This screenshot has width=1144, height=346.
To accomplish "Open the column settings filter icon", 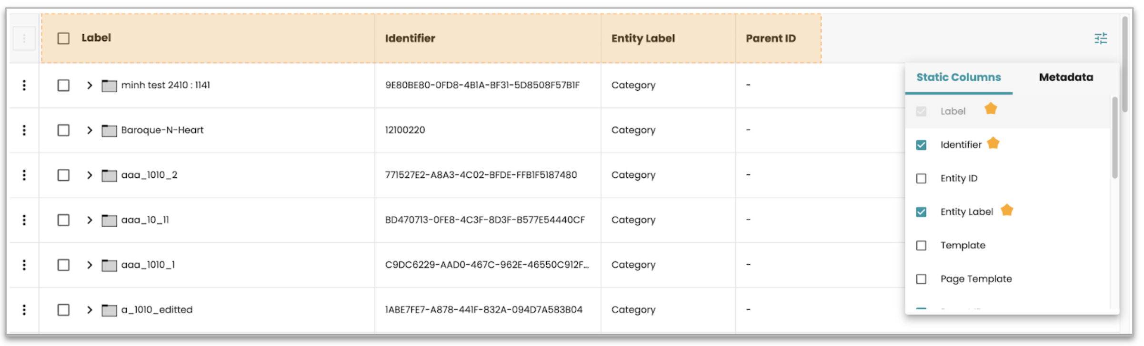I will (1100, 38).
